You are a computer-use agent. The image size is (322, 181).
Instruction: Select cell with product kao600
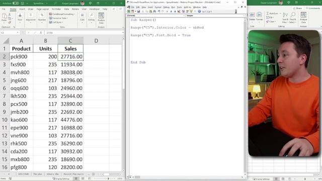21,120
